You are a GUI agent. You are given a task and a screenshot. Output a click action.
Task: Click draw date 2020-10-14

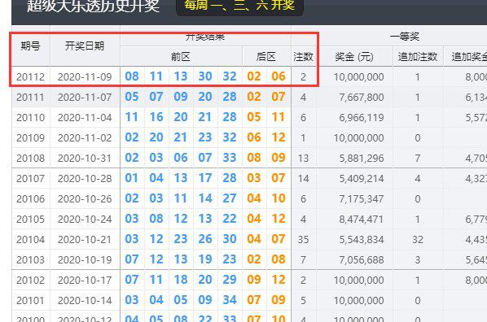[x=85, y=300]
